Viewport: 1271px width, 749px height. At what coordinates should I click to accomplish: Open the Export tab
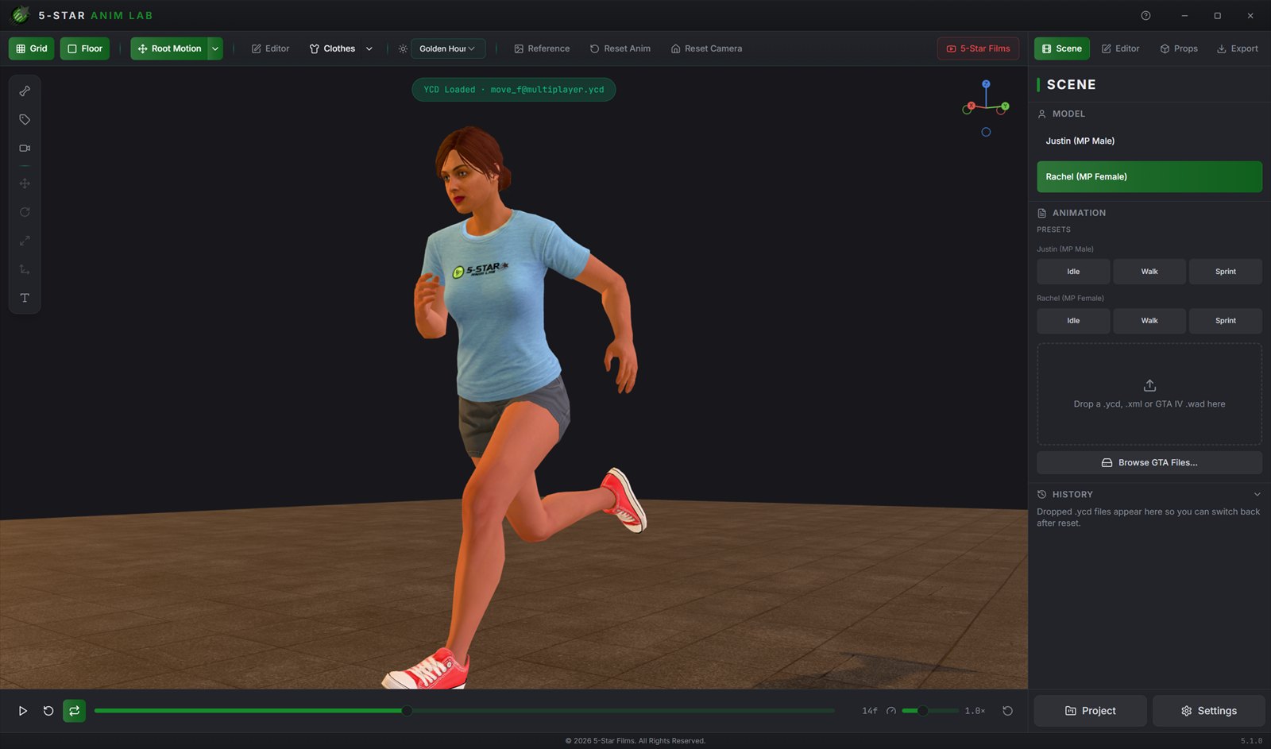click(x=1237, y=48)
